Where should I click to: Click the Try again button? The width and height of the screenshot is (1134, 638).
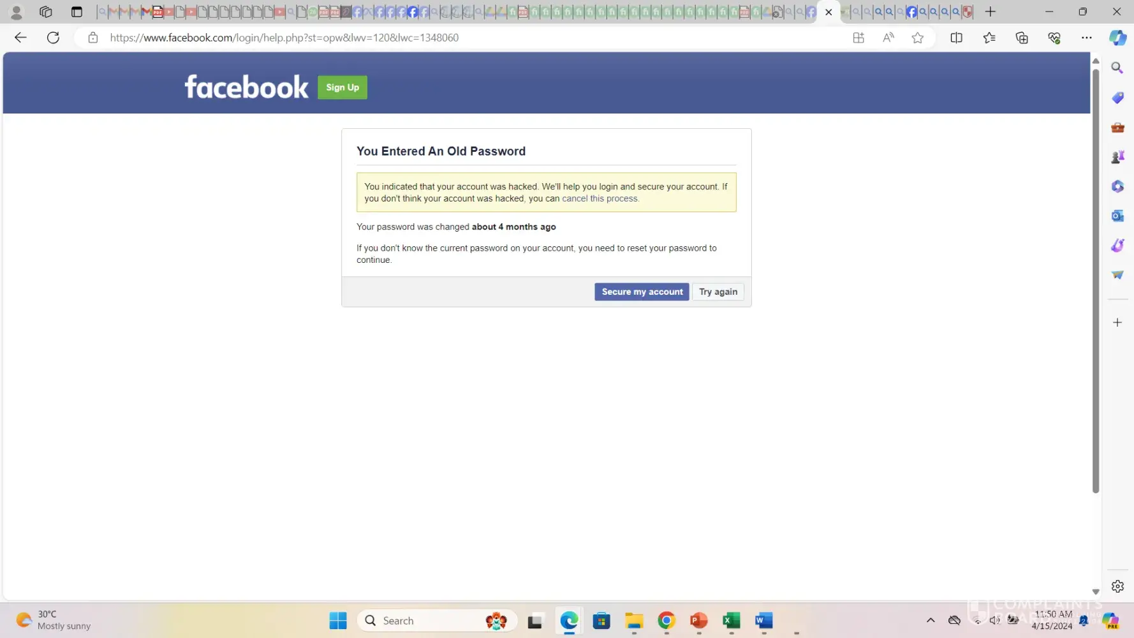pos(718,292)
